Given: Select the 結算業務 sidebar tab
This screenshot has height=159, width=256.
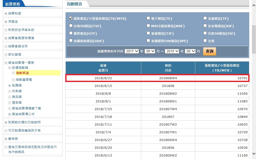Looking at the screenshot, I should point(13,4).
